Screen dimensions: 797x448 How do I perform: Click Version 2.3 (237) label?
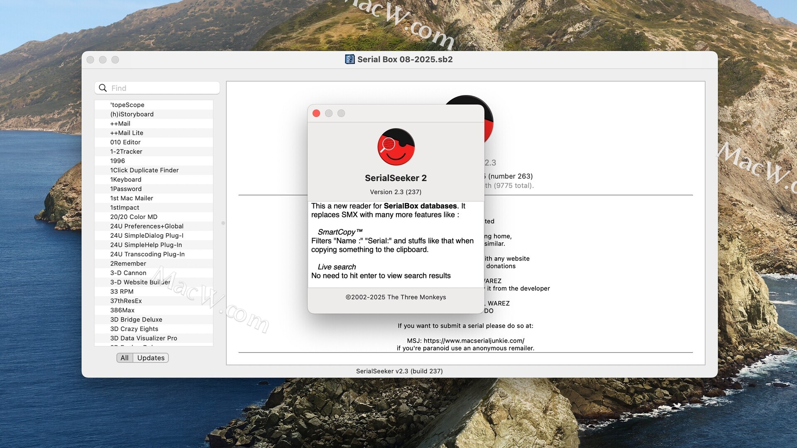click(x=396, y=192)
